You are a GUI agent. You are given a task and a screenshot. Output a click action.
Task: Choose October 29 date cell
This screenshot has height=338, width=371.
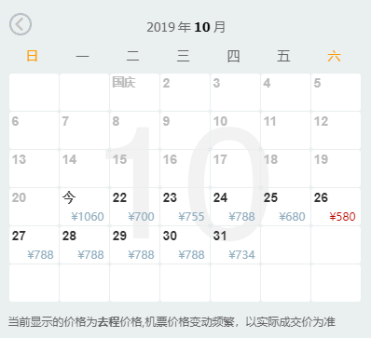(x=134, y=245)
